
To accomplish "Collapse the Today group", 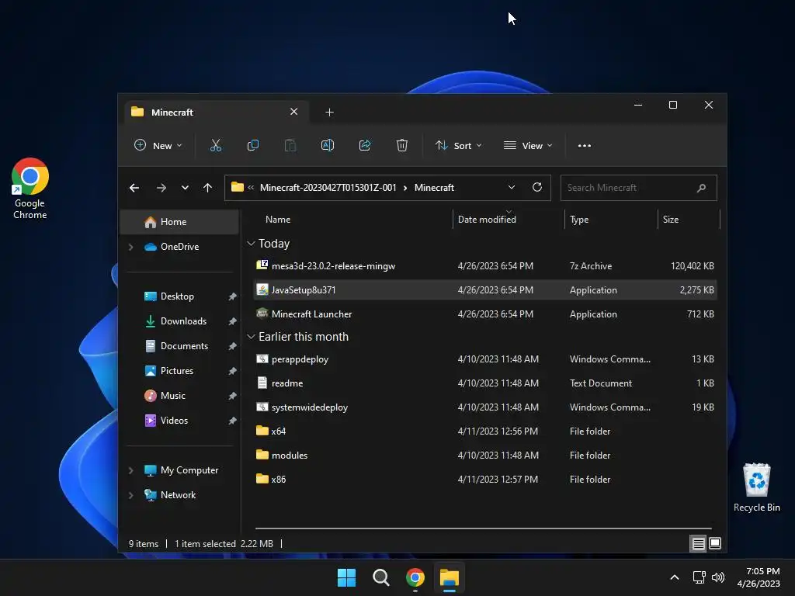I will (x=251, y=244).
